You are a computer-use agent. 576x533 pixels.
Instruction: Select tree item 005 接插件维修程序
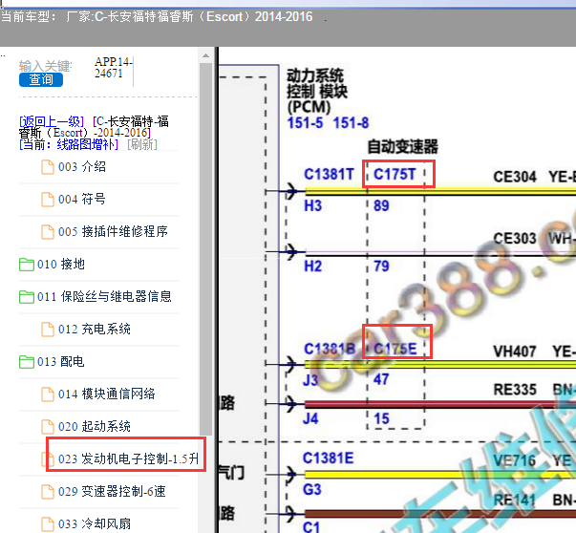pos(113,231)
